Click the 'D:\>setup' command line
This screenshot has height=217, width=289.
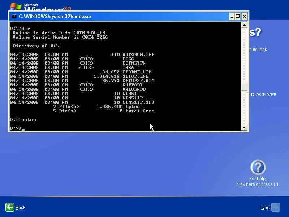[23, 120]
